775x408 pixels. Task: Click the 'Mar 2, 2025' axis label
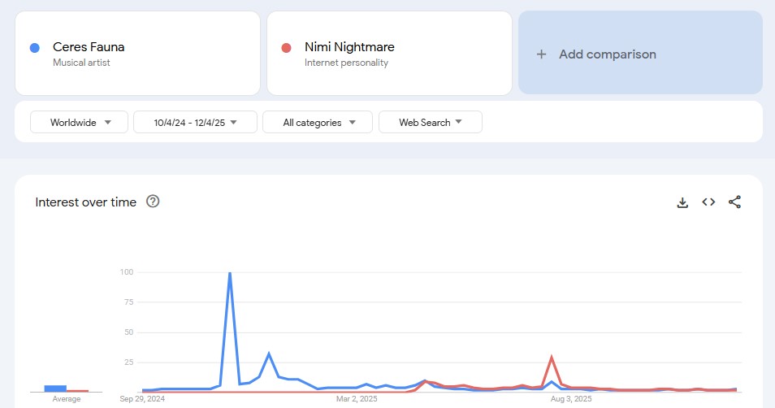point(357,398)
